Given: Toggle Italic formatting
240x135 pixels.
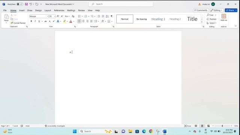Looking at the screenshot, I should click(x=35, y=21).
